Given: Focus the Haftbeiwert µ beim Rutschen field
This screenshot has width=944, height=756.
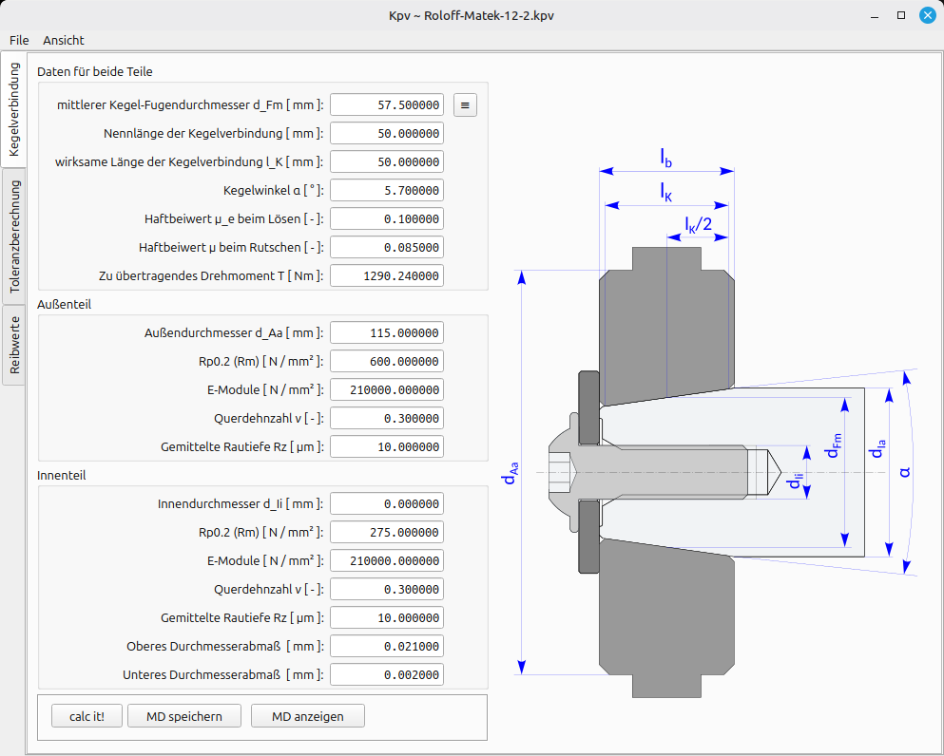Looking at the screenshot, I should 387,248.
